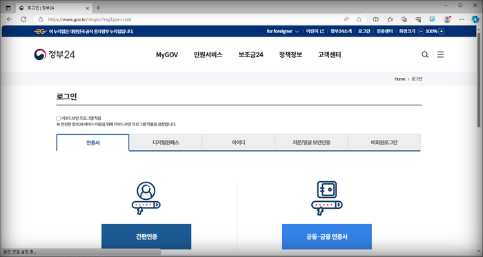This screenshot has width=483, height=257.
Task: Open split screen icon in toolbar
Action: [x=376, y=19]
